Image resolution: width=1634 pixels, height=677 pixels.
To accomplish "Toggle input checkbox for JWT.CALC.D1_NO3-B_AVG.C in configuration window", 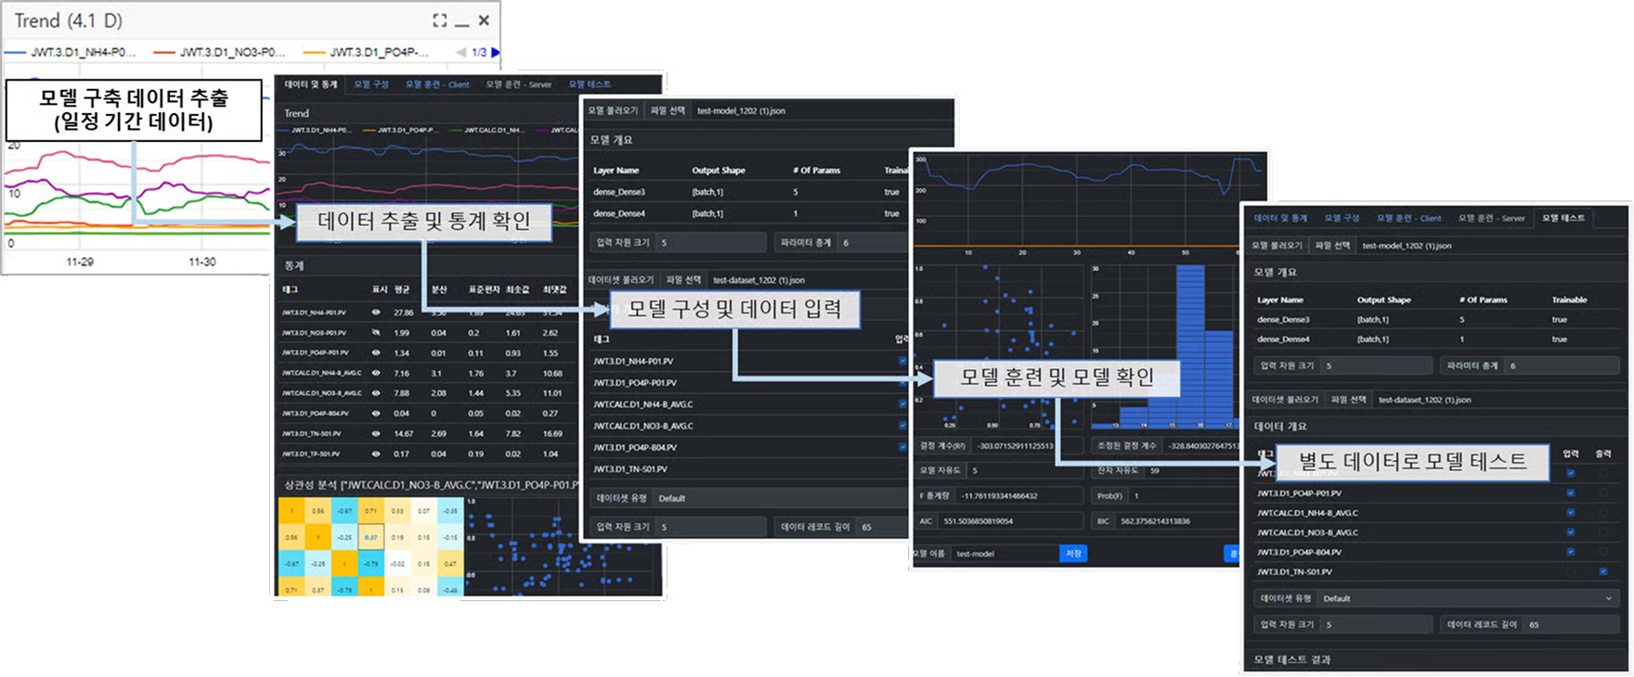I will (x=902, y=426).
